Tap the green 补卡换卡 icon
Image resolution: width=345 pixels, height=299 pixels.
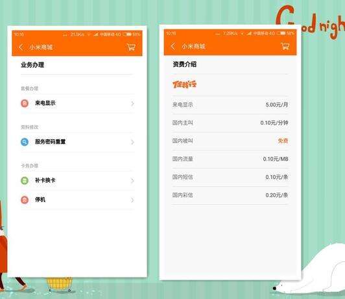[x=25, y=180]
